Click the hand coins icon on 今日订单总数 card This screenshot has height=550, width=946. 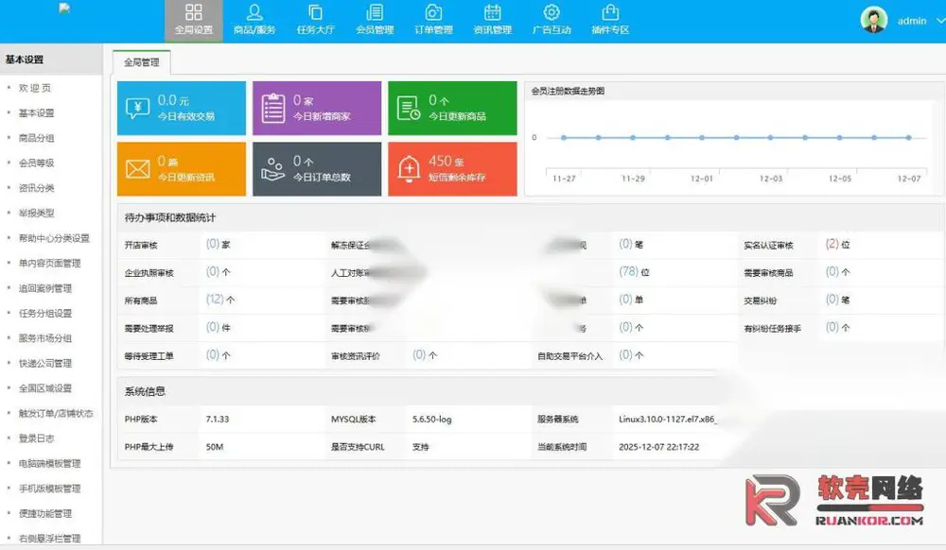point(272,169)
